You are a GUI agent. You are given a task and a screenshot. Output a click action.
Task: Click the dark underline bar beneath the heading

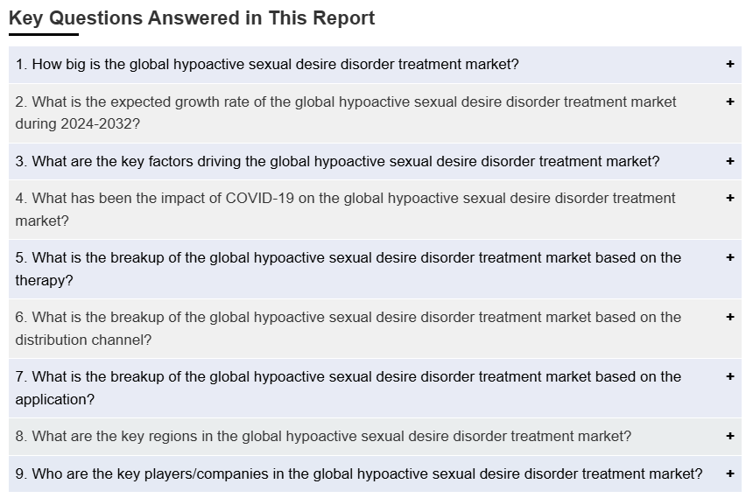click(x=44, y=35)
